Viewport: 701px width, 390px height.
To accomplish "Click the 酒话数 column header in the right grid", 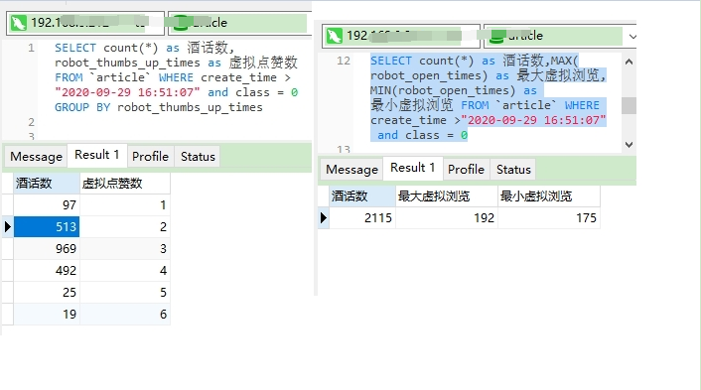I will click(x=362, y=196).
